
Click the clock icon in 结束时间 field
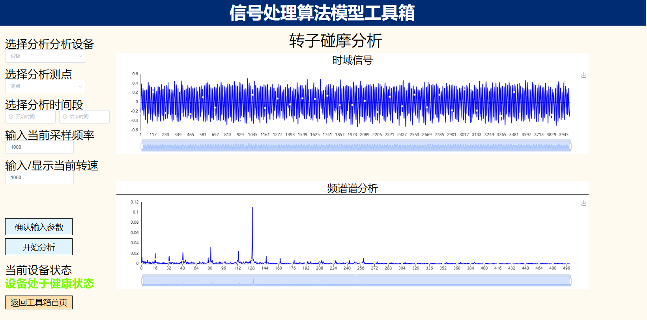tap(65, 117)
